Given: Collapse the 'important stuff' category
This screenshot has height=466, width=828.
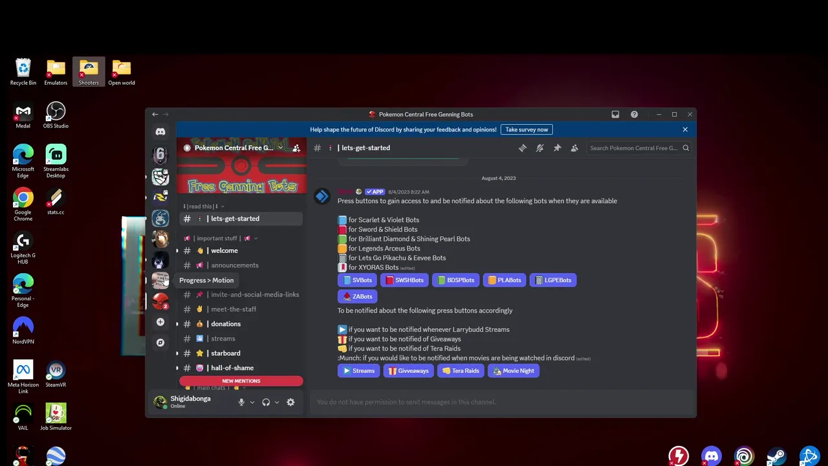Looking at the screenshot, I should tap(221, 238).
